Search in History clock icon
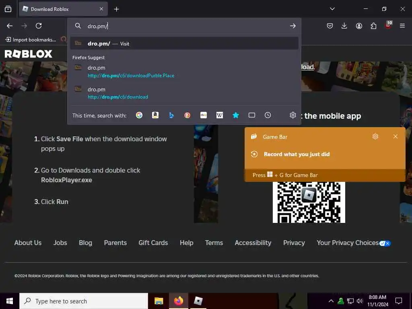The image size is (412, 309). click(268, 115)
